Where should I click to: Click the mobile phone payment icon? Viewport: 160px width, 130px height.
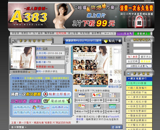(112, 95)
